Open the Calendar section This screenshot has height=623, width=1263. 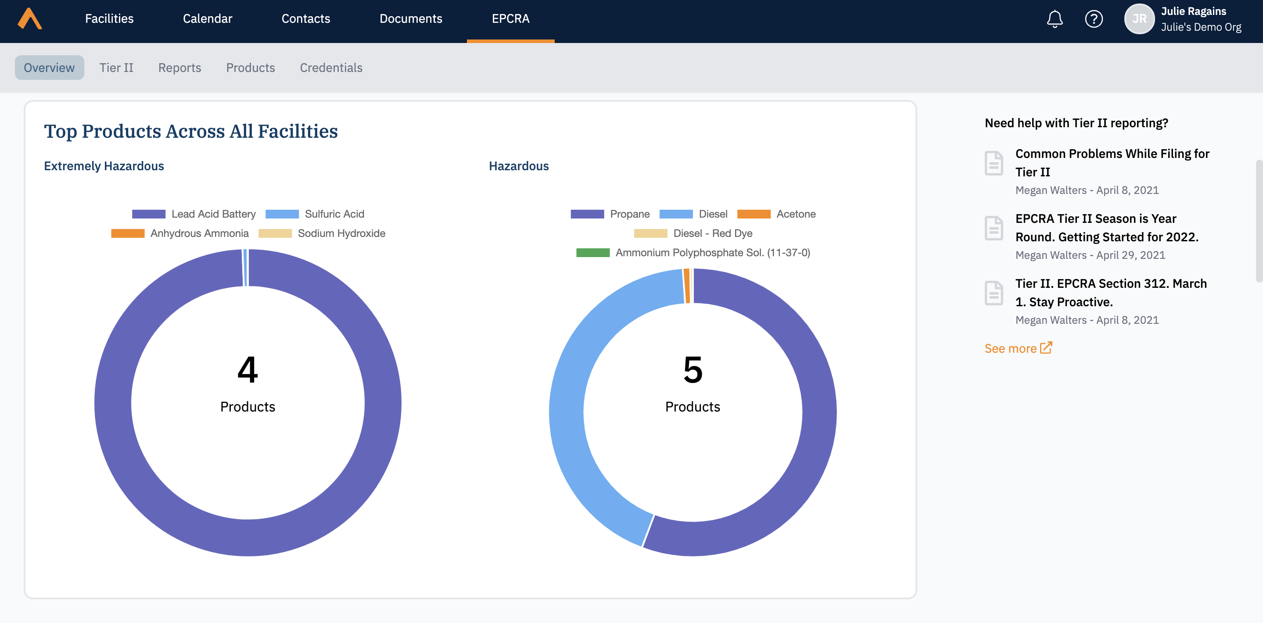208,18
